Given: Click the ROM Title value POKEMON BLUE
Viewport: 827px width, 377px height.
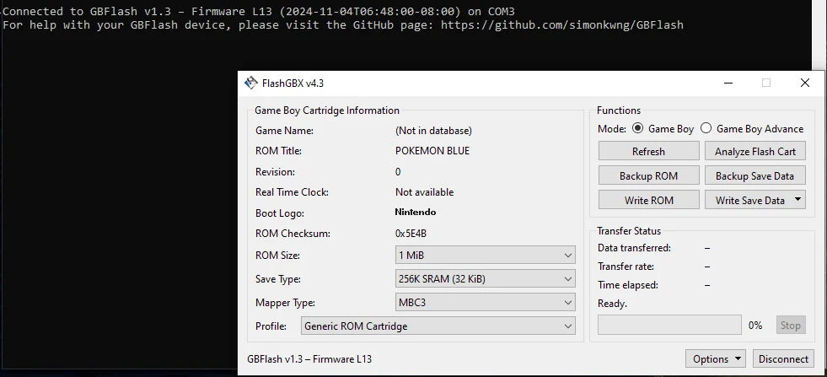Looking at the screenshot, I should pyautogui.click(x=432, y=151).
